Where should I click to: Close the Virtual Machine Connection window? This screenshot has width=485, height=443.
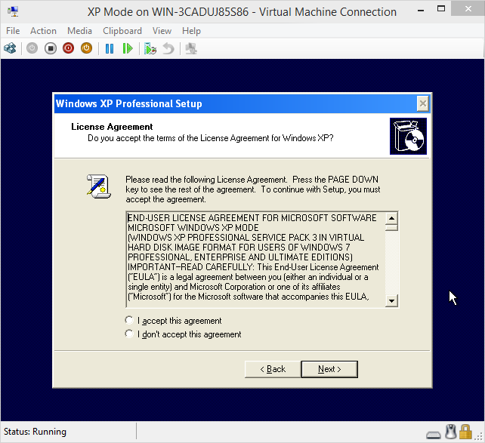468,8
